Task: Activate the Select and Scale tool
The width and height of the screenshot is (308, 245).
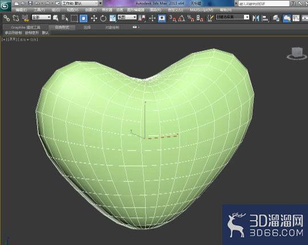Action: click(x=113, y=18)
